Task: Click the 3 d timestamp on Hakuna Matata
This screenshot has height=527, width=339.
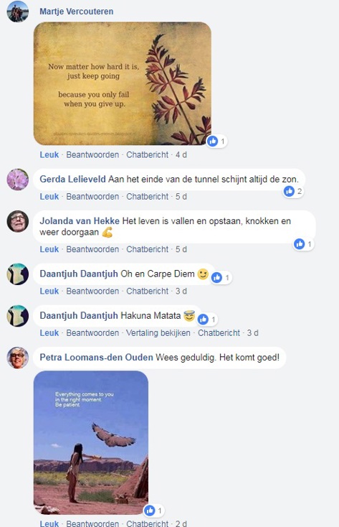Action: coord(253,333)
